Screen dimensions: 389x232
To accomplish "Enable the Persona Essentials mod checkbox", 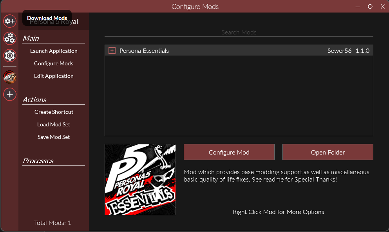I will tap(112, 50).
